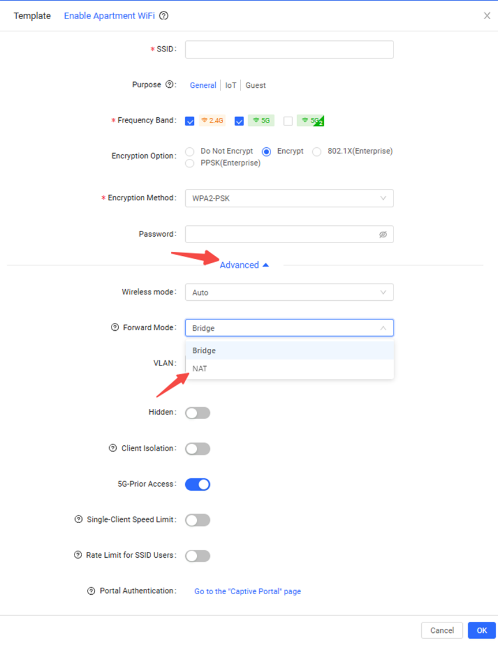This screenshot has width=498, height=645.
Task: Toggle password visibility eye icon
Action: [x=383, y=234]
